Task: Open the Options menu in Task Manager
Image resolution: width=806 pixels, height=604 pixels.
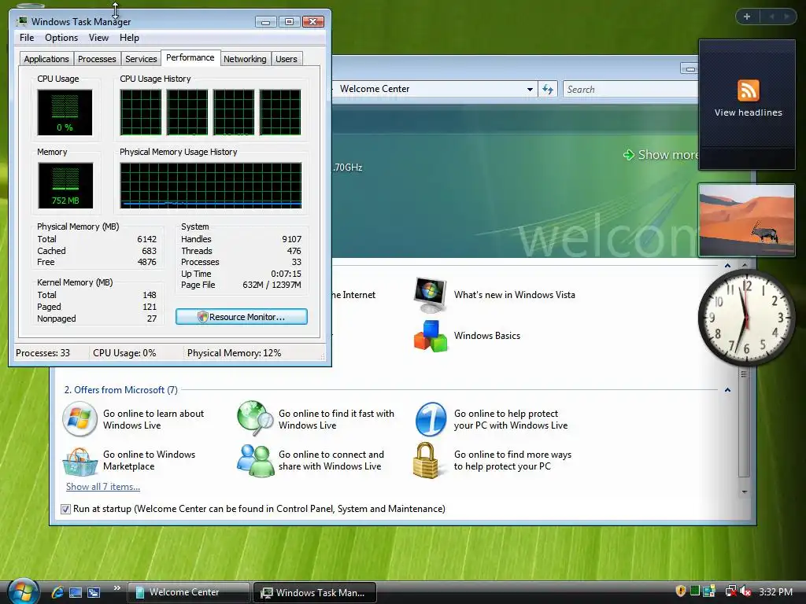Action: [61, 38]
